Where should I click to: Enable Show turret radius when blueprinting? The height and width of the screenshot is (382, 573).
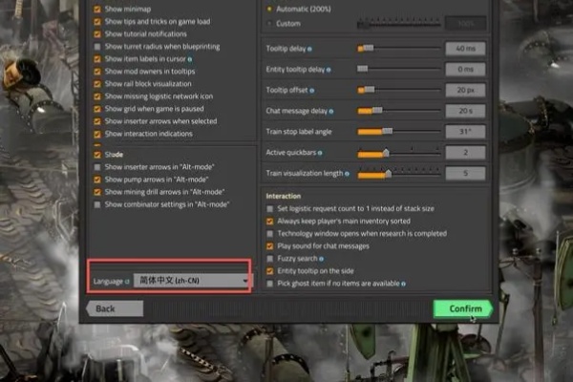(x=97, y=46)
